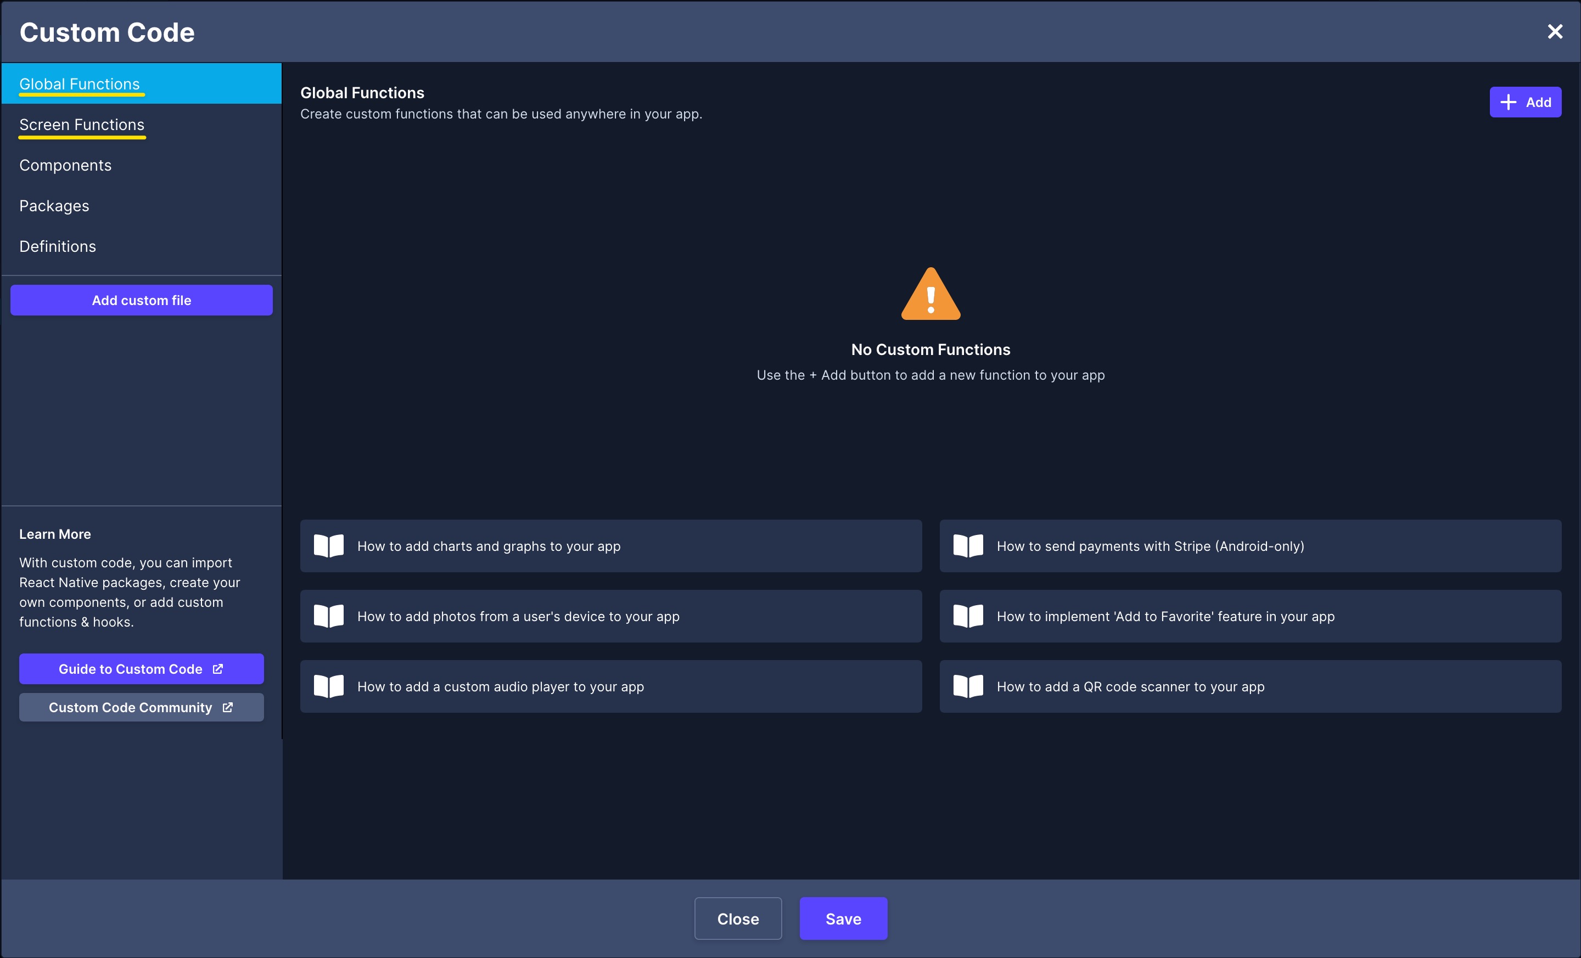This screenshot has width=1581, height=958.
Task: Open Add to Favorite feature guide
Action: tap(1250, 616)
